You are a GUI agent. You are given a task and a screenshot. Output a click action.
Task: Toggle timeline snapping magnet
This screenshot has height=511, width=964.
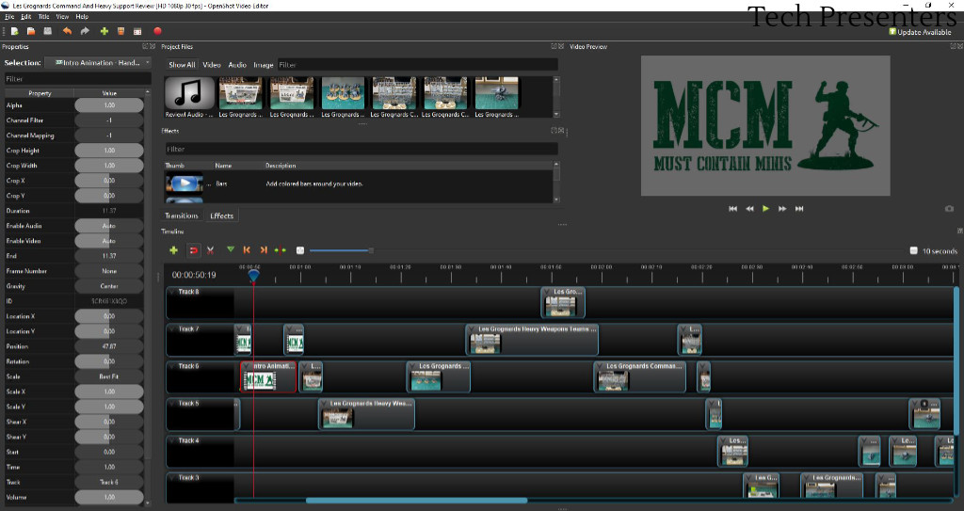click(x=193, y=250)
